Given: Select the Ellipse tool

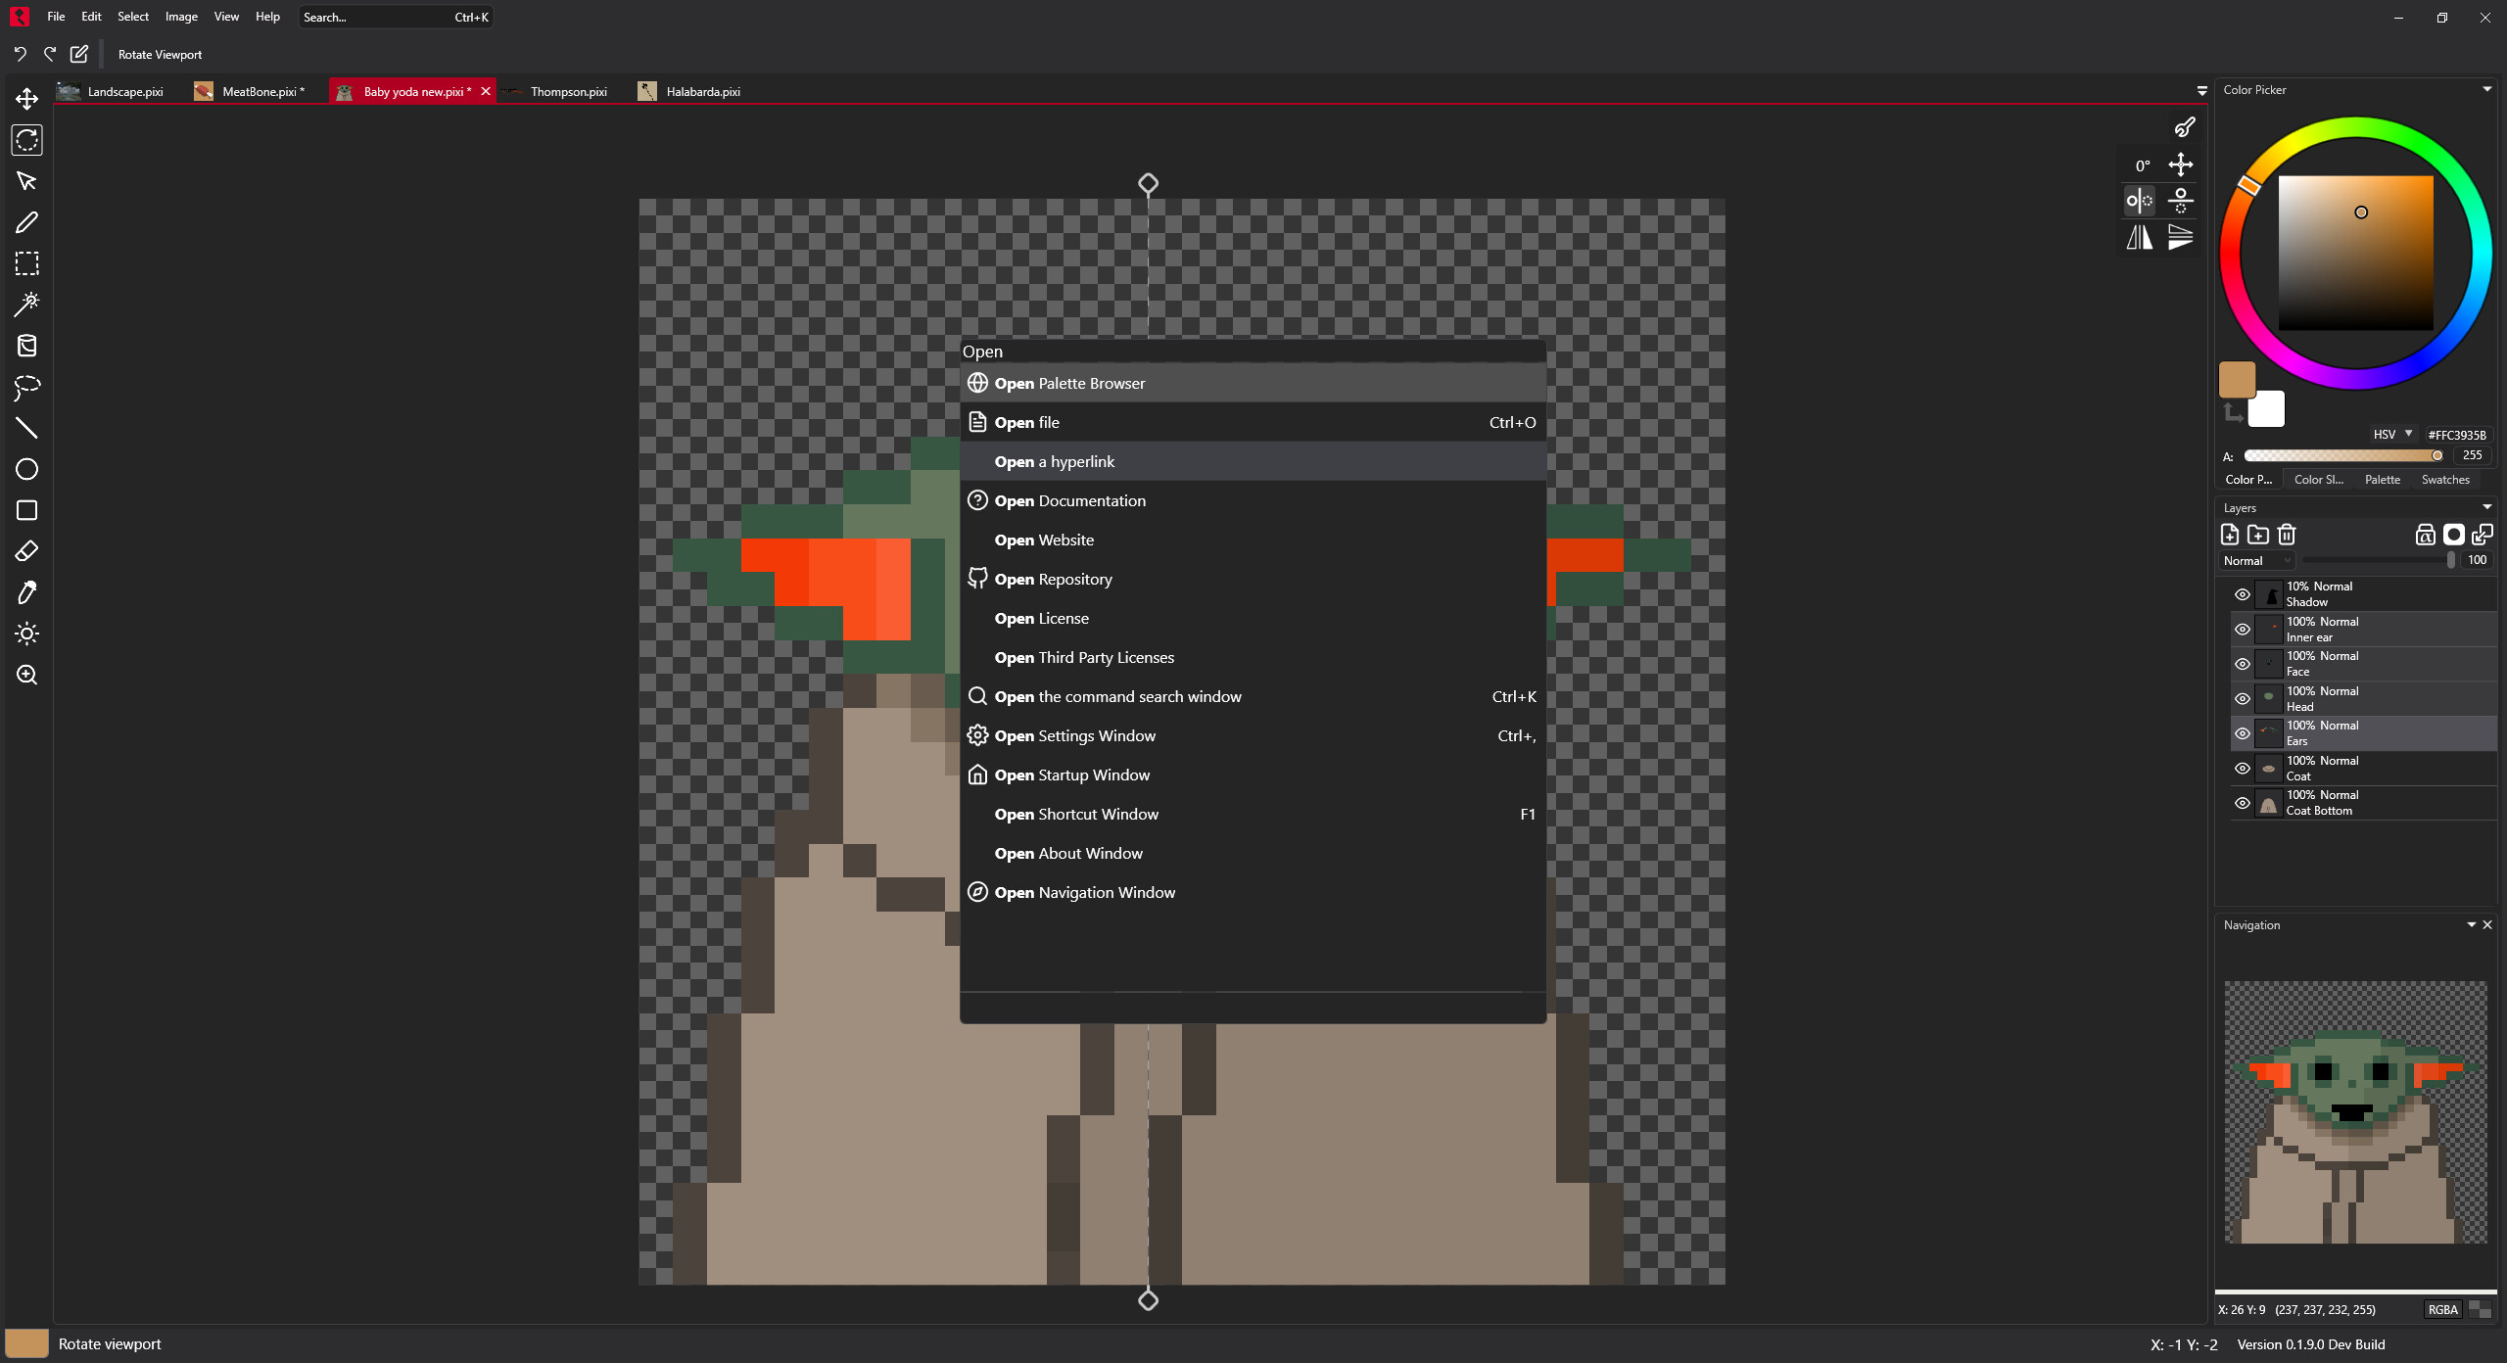Looking at the screenshot, I should click(26, 470).
